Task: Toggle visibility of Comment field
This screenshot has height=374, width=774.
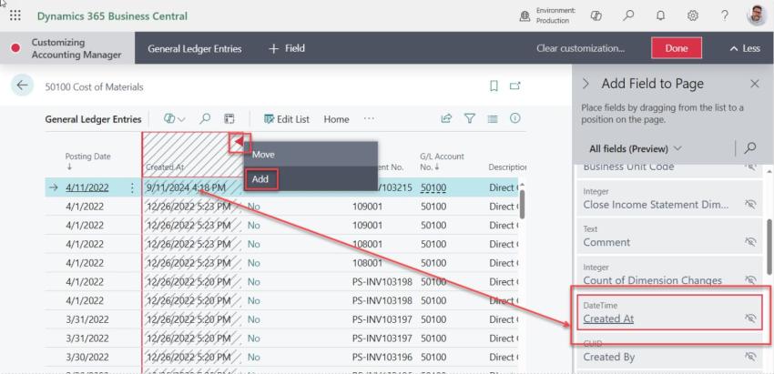Action: coord(750,242)
